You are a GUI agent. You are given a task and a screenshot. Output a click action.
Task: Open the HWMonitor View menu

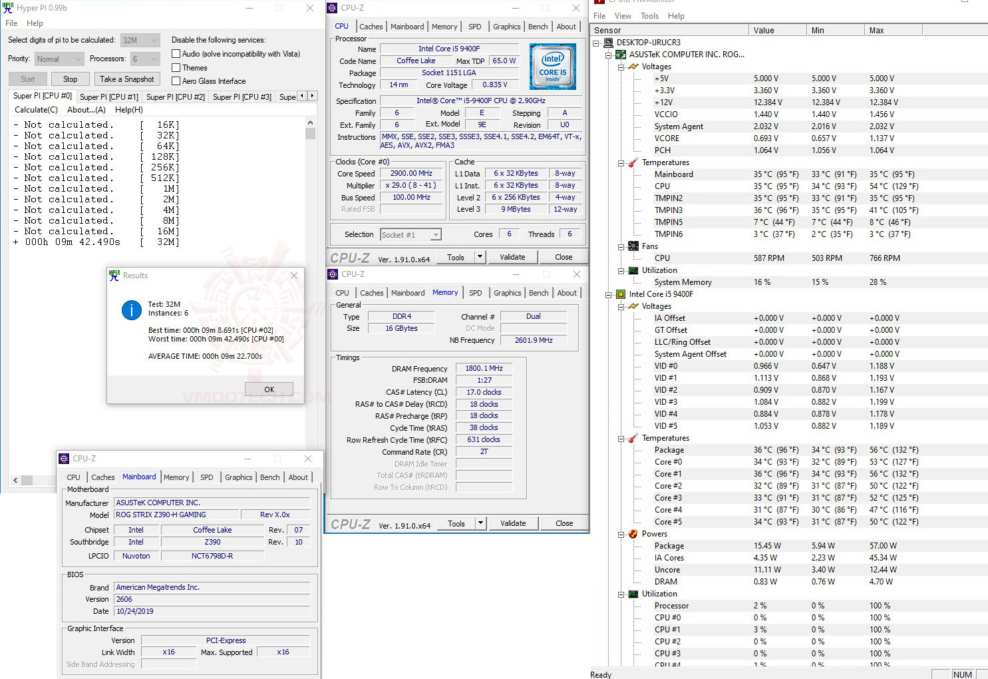[x=623, y=16]
